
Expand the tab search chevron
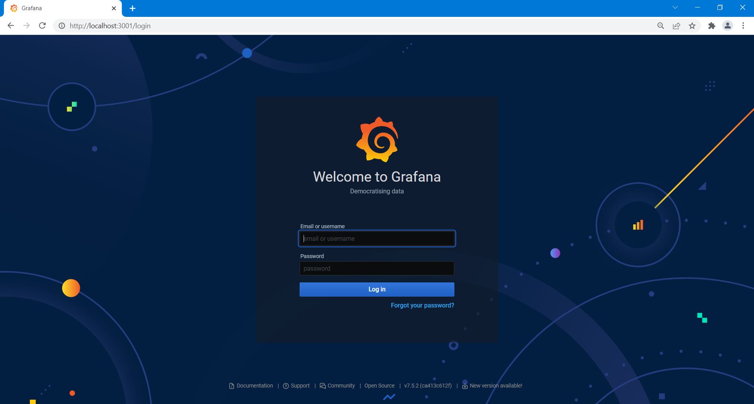(x=675, y=7)
